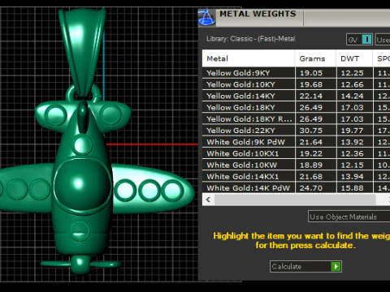Select White Gold:9K PdW row
Screen dimensions: 390x292
tap(296, 142)
